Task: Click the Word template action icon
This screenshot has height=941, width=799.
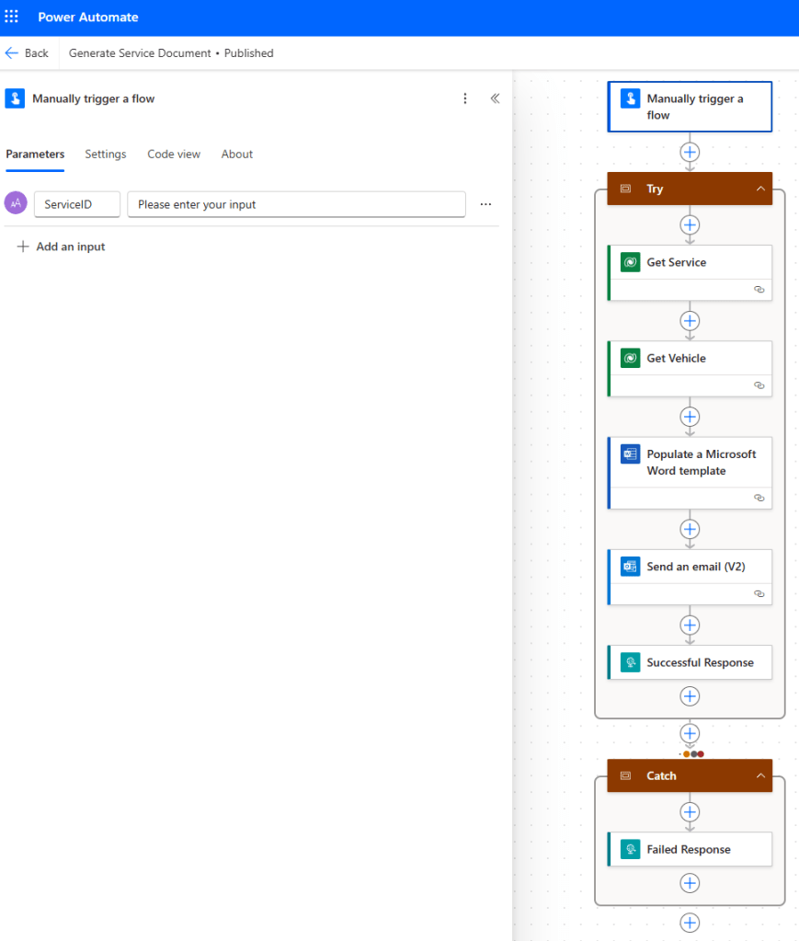Action: tap(630, 454)
